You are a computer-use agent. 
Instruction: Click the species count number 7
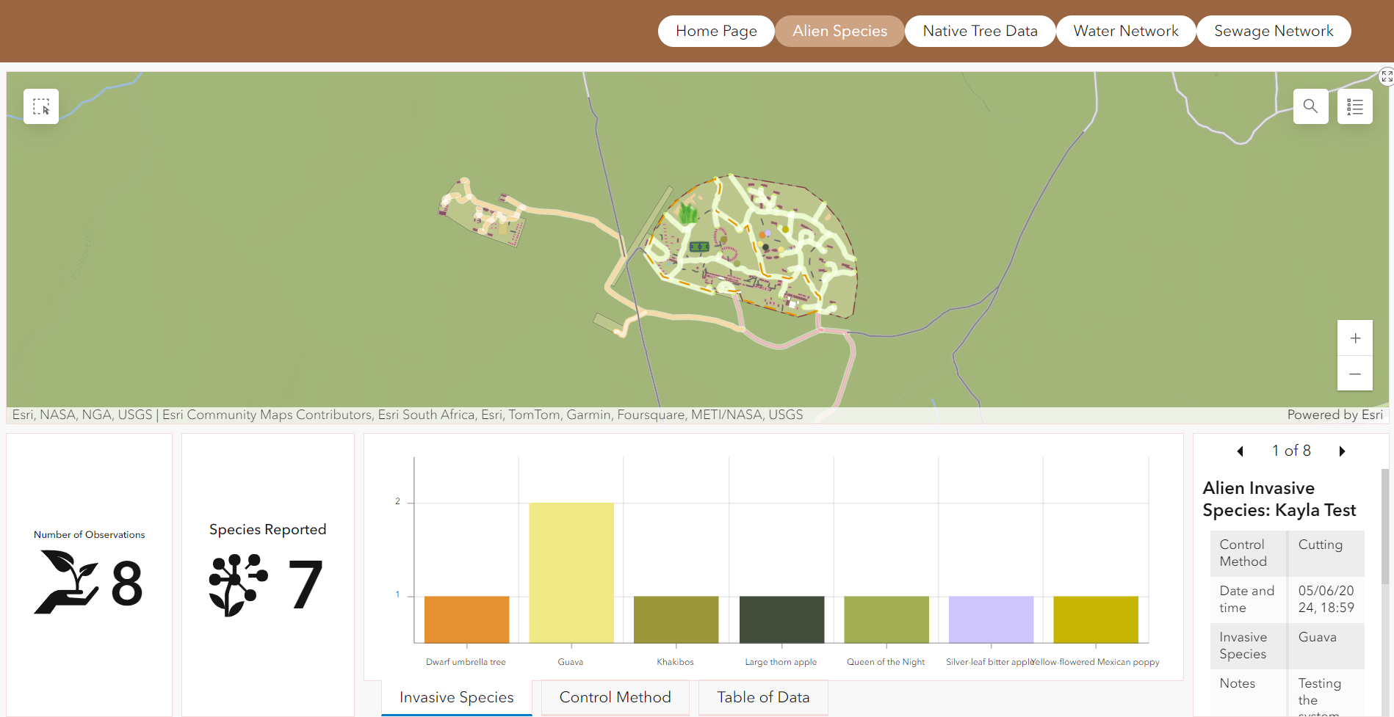305,584
